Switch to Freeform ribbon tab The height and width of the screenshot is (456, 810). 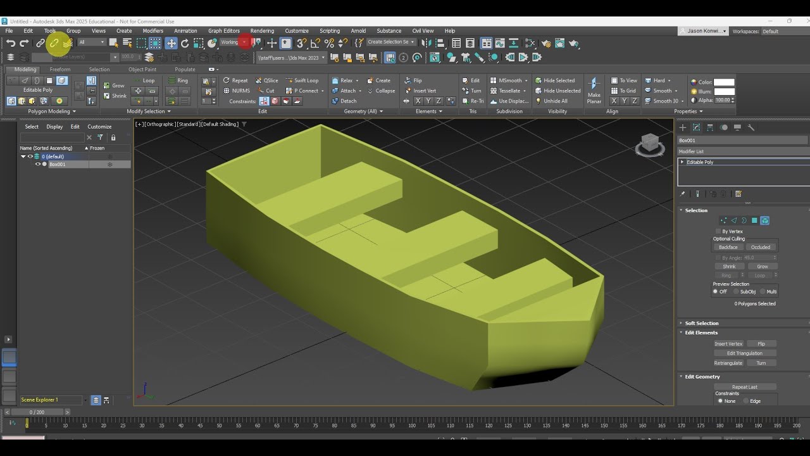pos(60,70)
